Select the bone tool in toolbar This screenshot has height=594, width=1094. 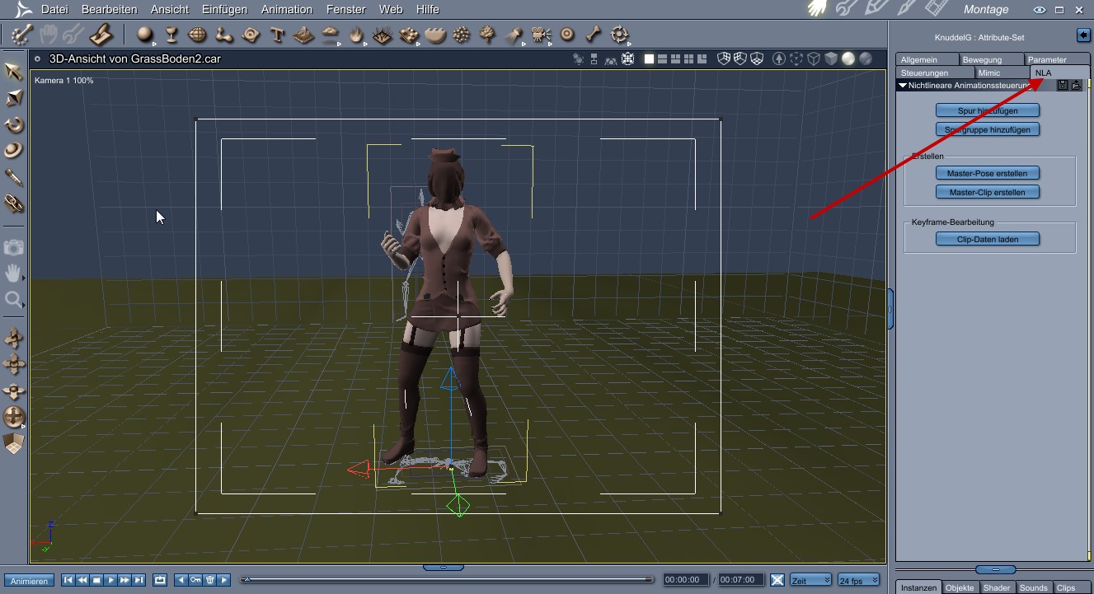coord(594,35)
